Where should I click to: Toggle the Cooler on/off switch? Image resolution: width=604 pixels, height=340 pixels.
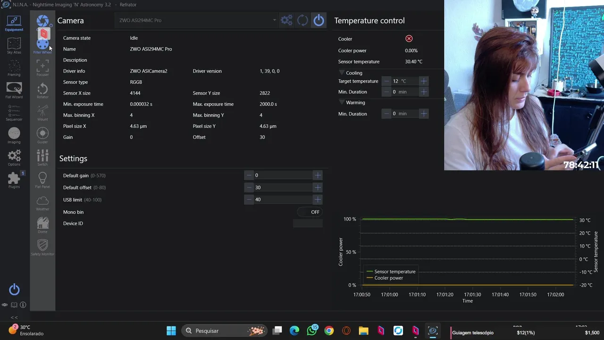(409, 39)
